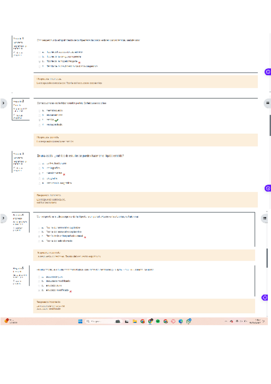The image size is (271, 384).
Task: Select 'resonancia magnética' option in question 3
Action: tap(40, 183)
